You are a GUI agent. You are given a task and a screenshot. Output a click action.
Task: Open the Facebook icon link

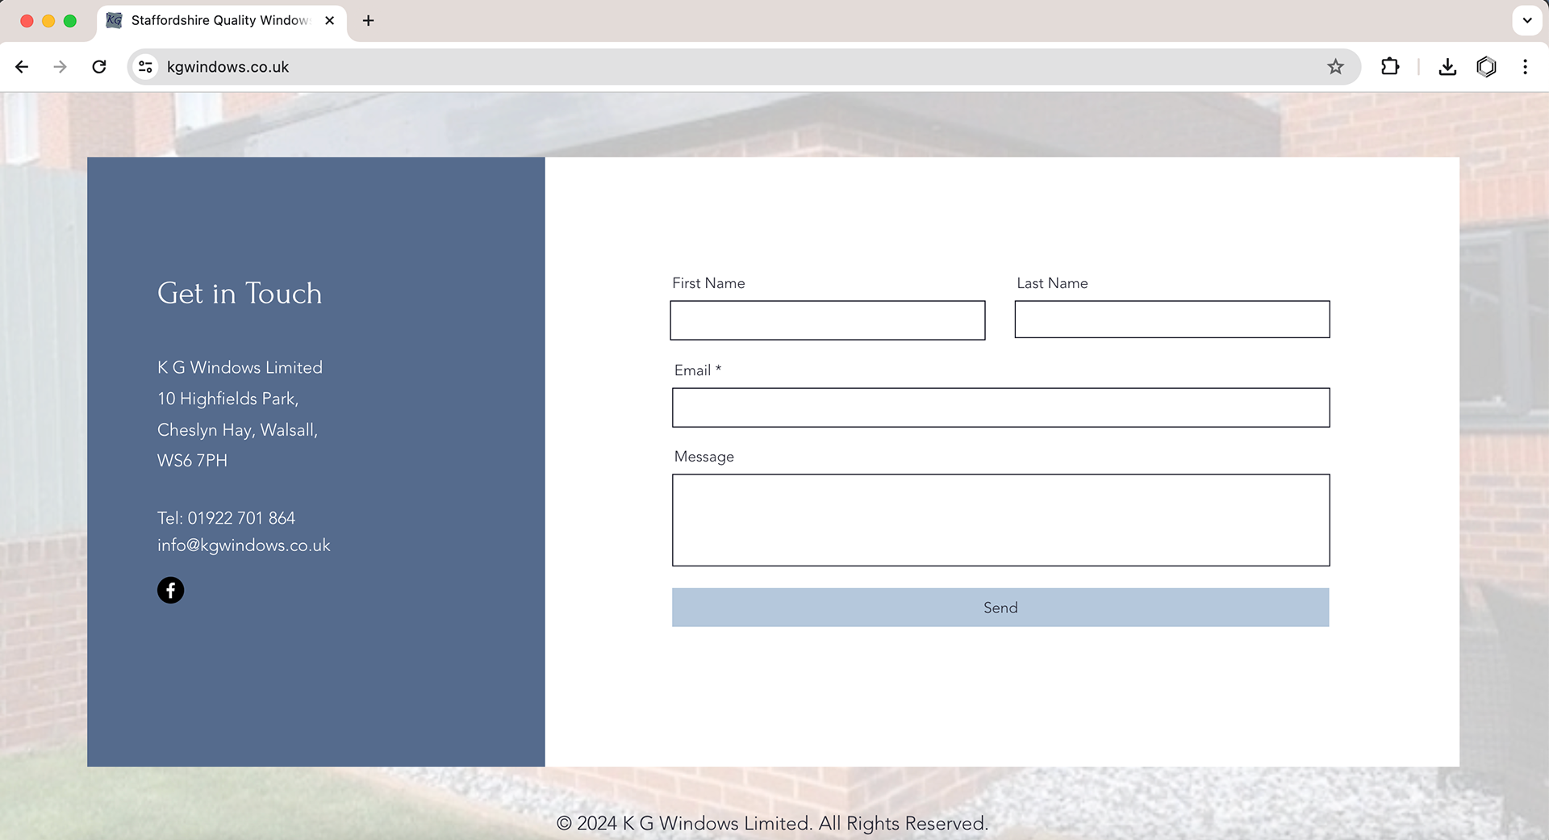click(170, 590)
